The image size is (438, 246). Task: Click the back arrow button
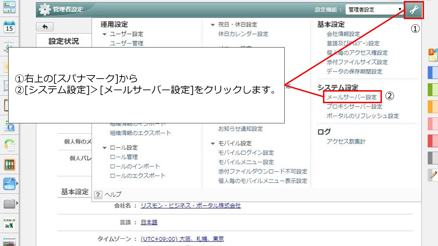click(44, 27)
